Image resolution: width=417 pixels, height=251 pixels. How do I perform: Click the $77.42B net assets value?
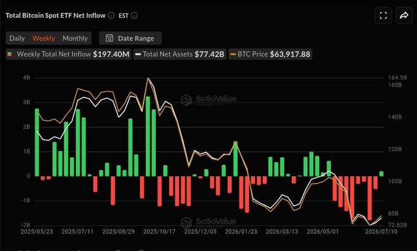click(209, 54)
